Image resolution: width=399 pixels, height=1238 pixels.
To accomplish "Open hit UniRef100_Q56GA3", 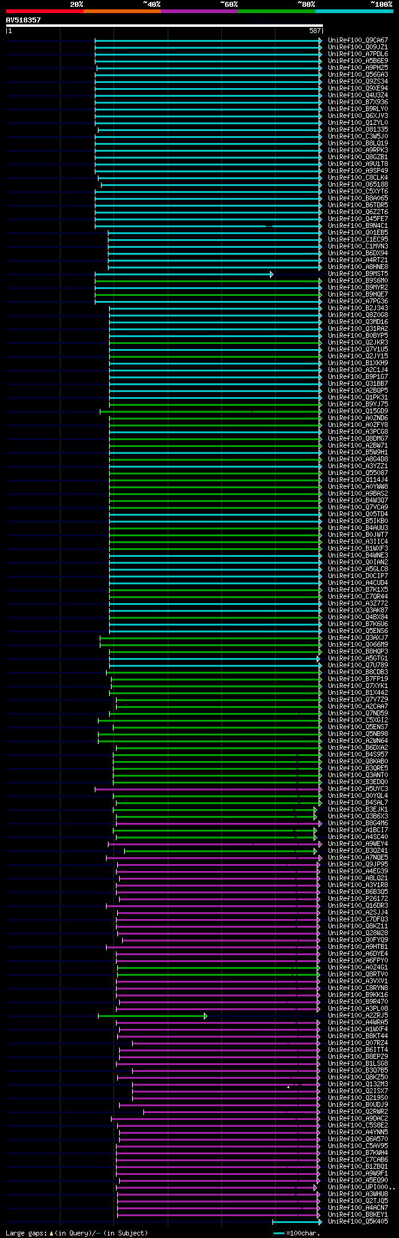I will tap(358, 74).
